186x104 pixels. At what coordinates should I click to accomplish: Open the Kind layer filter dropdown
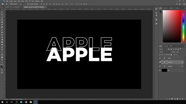click(163, 49)
